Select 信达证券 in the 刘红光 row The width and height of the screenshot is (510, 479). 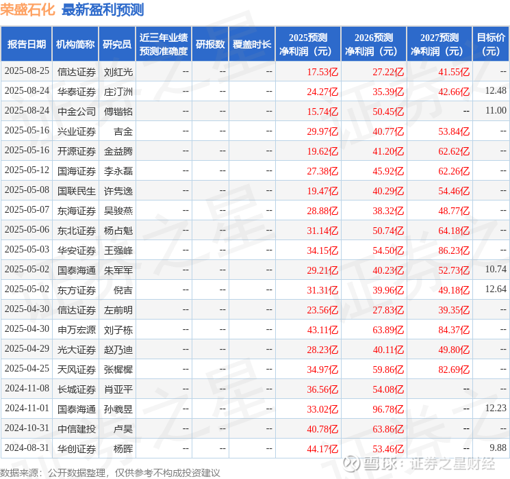[x=77, y=72]
